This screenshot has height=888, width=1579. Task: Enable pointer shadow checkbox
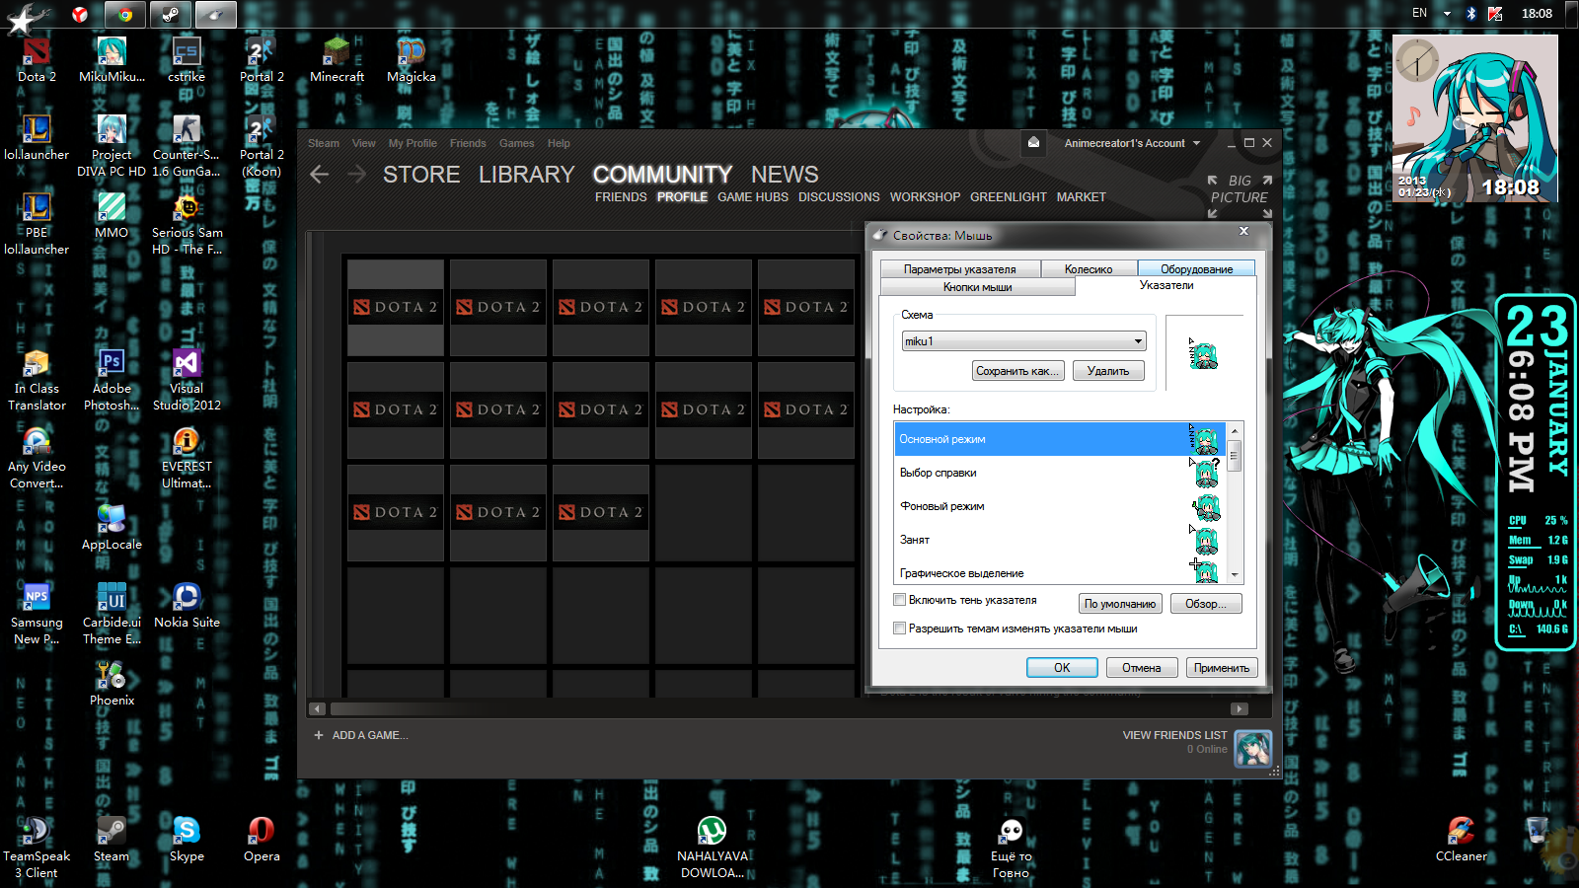899,600
